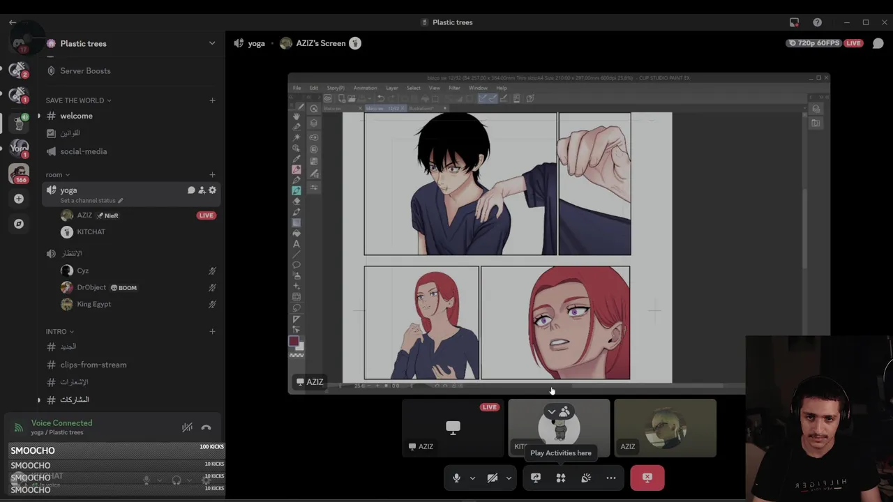
Task: Toggle Snap to Ruler in Clip Studio
Action: (482, 98)
